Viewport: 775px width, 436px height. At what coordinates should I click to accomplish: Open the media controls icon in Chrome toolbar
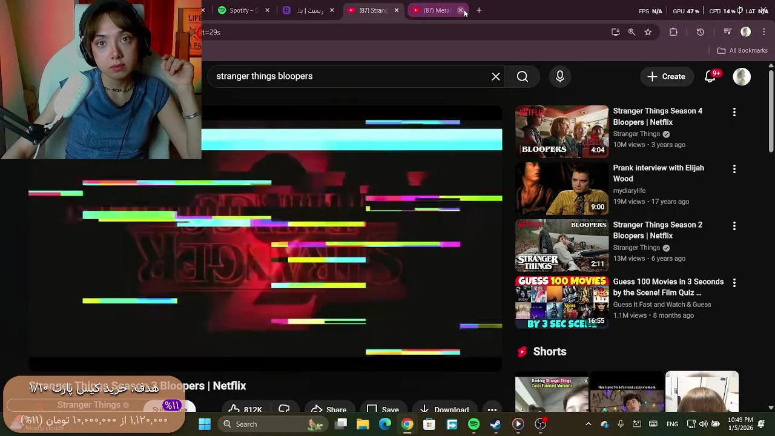pos(728,32)
